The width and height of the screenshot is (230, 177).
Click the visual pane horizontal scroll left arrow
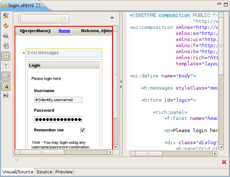click(x=17, y=152)
